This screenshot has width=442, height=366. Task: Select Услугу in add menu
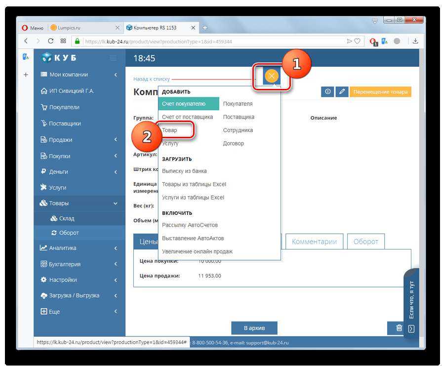point(170,143)
